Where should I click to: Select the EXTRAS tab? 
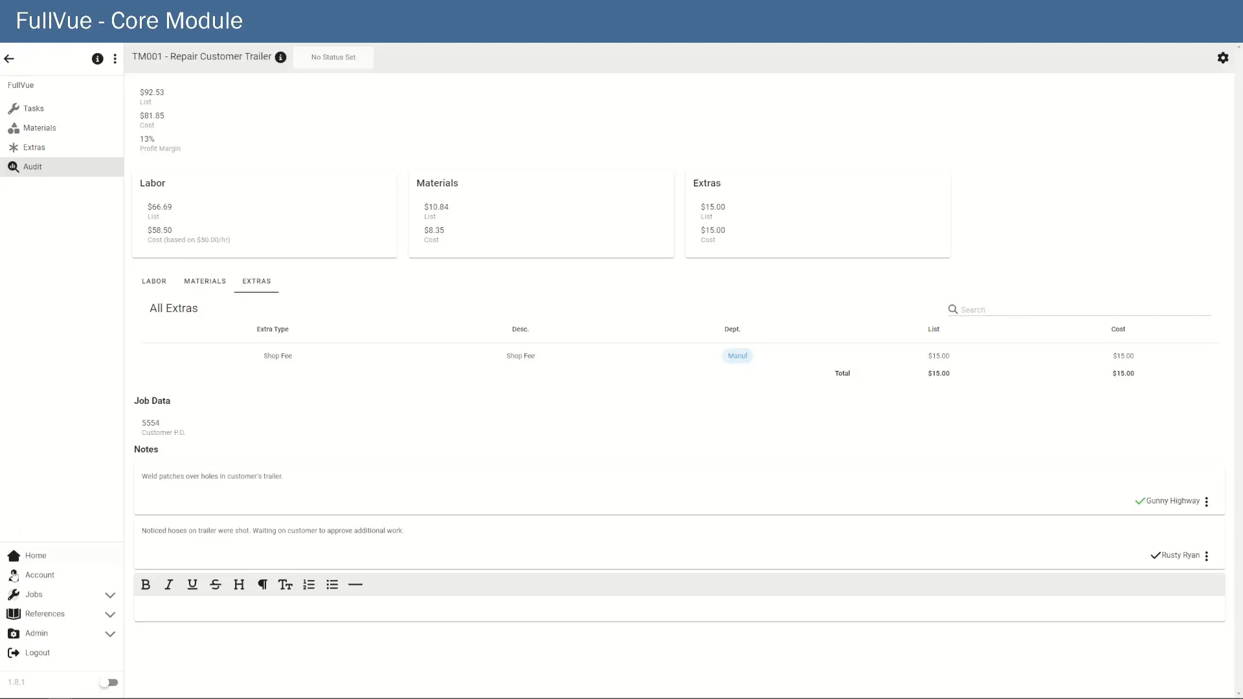256,282
